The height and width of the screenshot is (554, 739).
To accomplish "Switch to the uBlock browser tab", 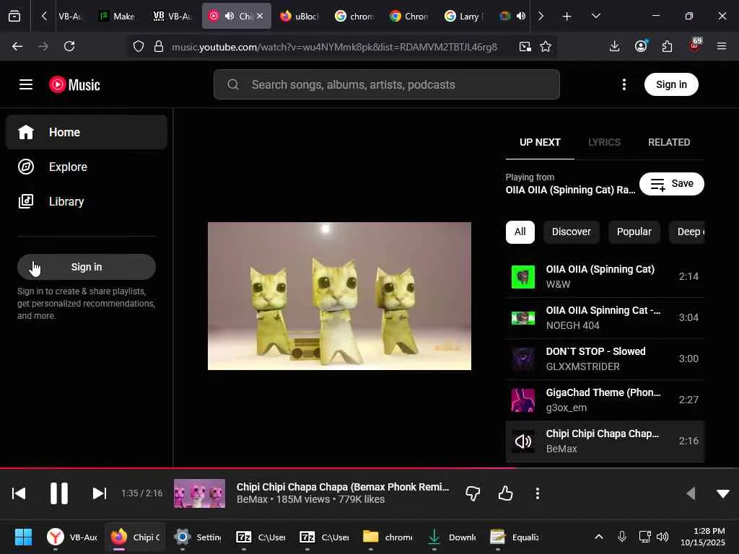I will (x=299, y=16).
